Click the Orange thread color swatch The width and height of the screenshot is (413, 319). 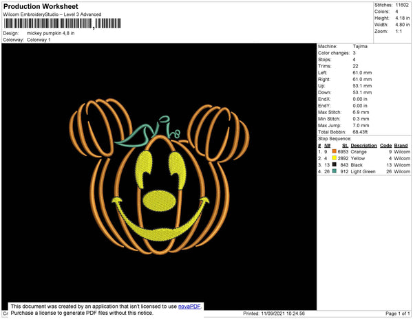[335, 151]
